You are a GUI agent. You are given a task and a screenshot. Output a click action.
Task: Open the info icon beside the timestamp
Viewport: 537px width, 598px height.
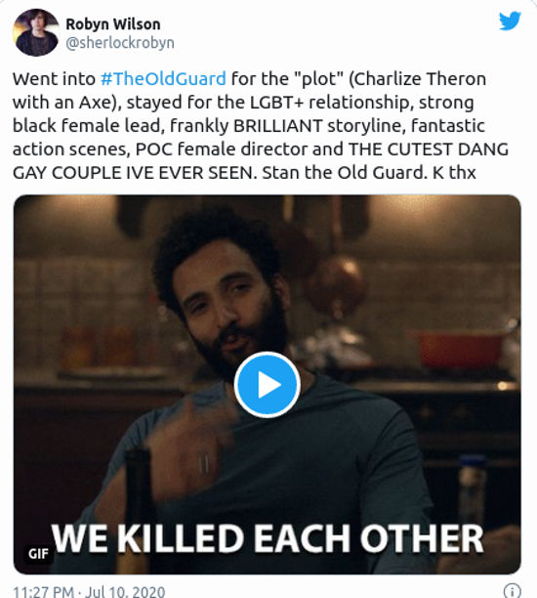pyautogui.click(x=513, y=590)
